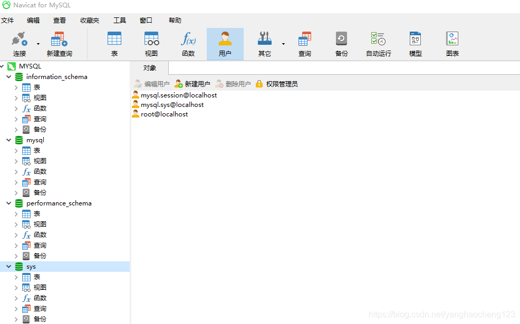Click the Others (其它) tools icon
Screen dimensions: 520x324
[x=265, y=38]
